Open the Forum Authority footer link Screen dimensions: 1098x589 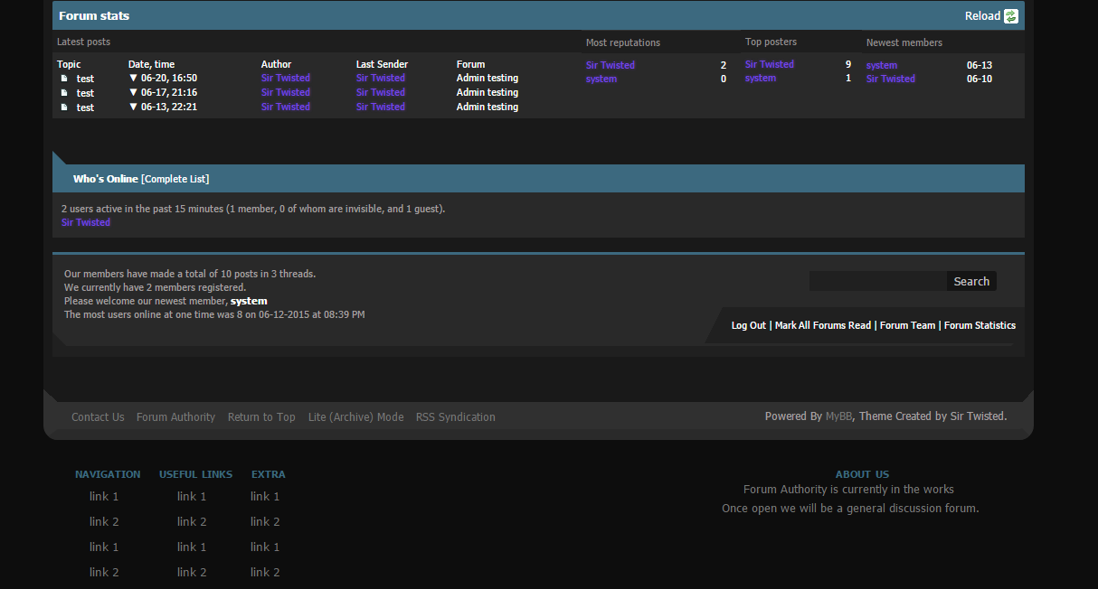(175, 417)
